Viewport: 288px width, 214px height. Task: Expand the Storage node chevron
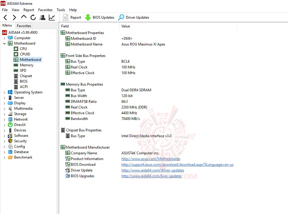pyautogui.click(x=5, y=114)
